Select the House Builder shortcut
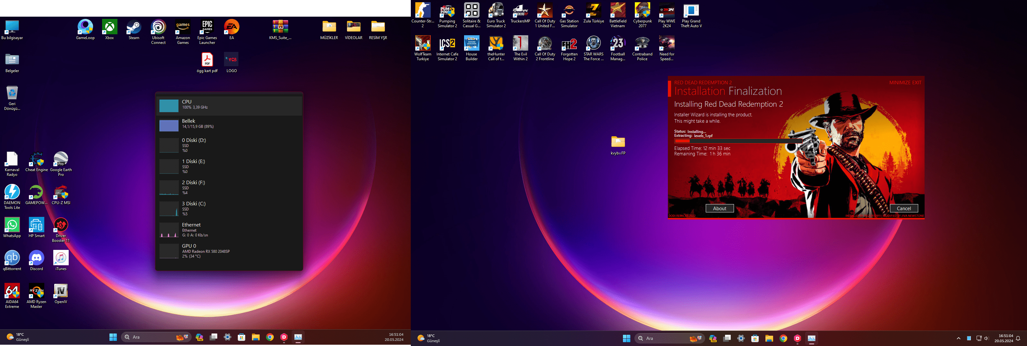This screenshot has height=346, width=1027. coord(471,48)
